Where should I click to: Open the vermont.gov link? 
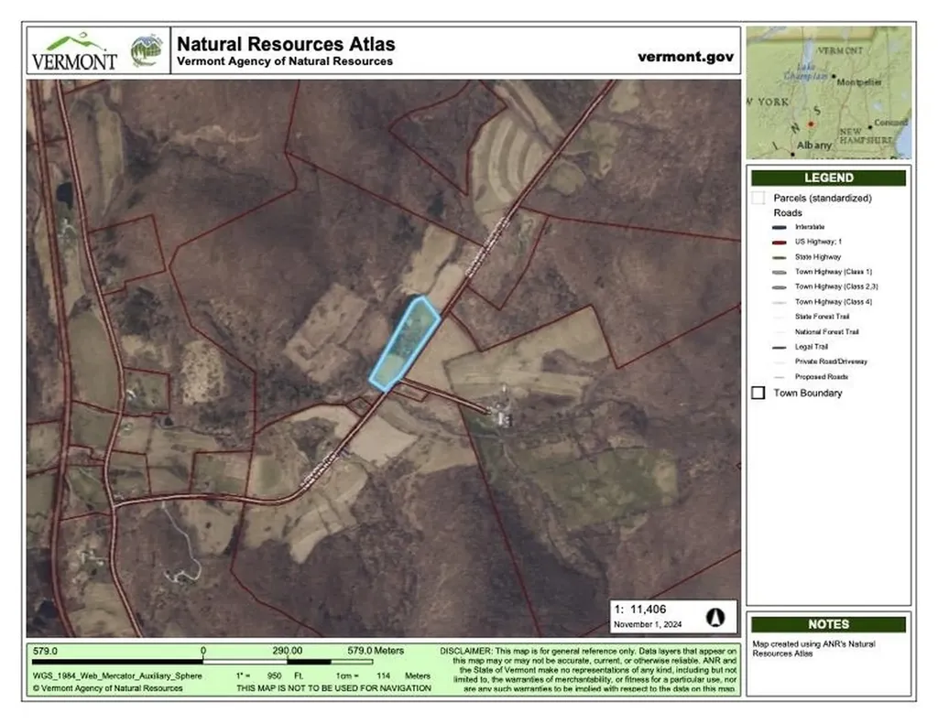(685, 56)
